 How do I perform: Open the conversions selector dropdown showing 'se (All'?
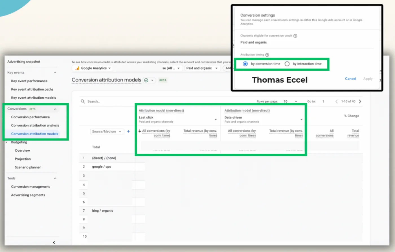[171, 68]
